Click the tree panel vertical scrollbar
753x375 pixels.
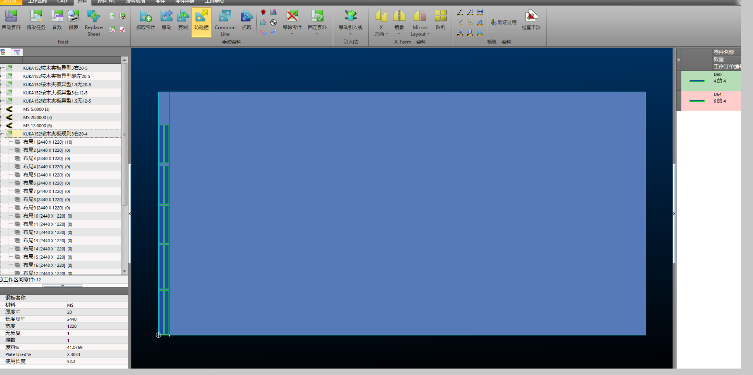[x=124, y=133]
